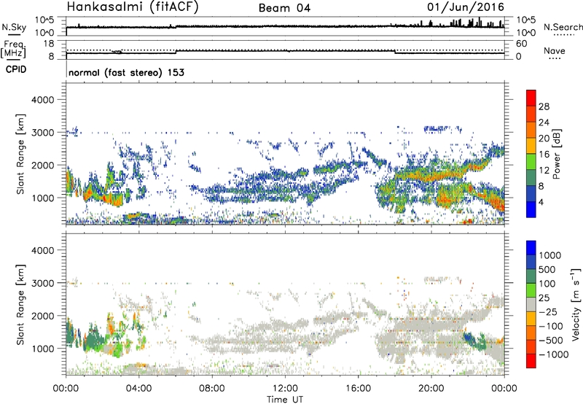
Task: Click the 'Power [dB]' colorbar label
Action: (x=556, y=154)
